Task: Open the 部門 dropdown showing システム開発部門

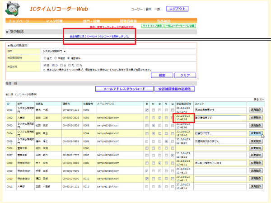Action: click(x=54, y=51)
